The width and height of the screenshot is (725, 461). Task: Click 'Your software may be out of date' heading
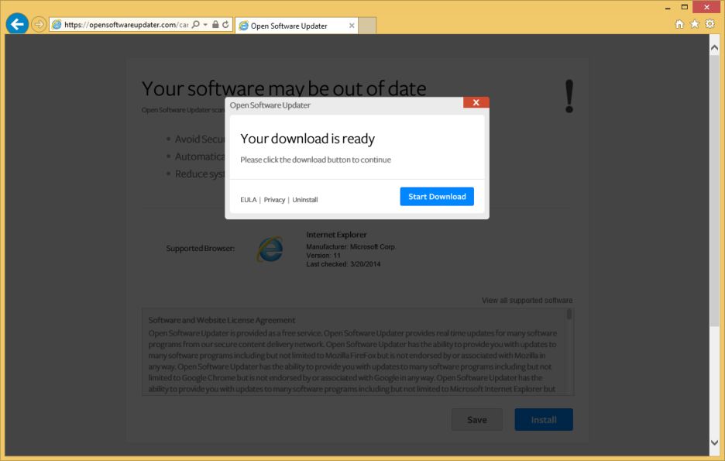[x=284, y=89]
